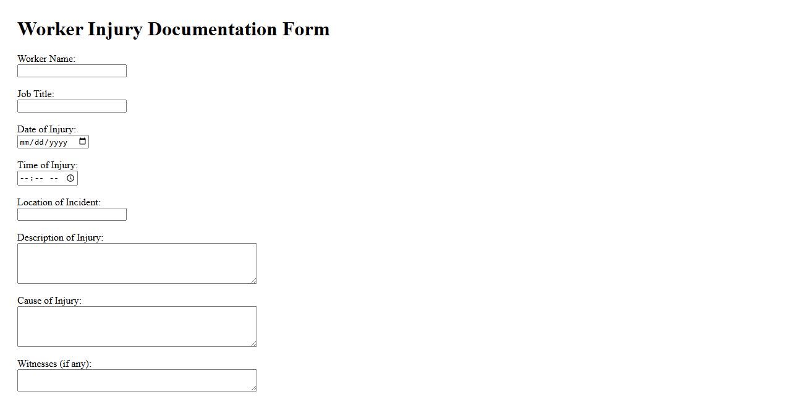This screenshot has width=790, height=402.
Task: Select the month segment of Date of Injury
Action: pos(25,142)
